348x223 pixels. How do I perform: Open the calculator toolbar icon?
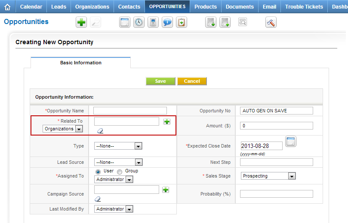coord(153,22)
